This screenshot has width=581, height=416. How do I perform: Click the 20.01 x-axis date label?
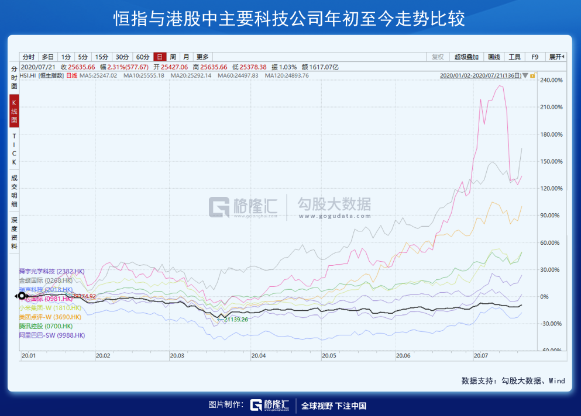(29, 355)
